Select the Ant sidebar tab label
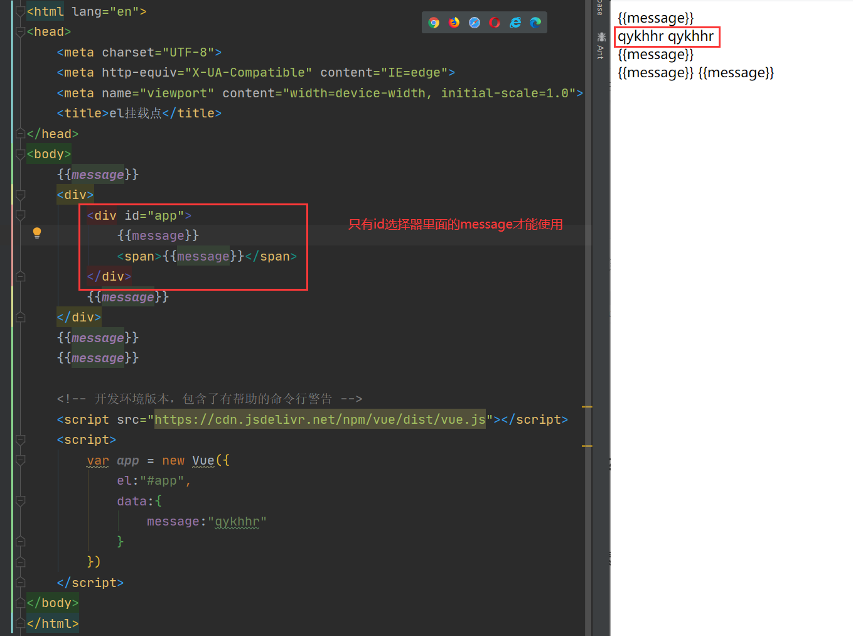 tap(600, 51)
